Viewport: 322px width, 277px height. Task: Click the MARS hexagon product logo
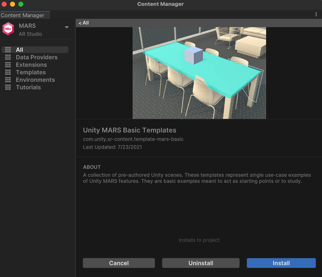8,29
